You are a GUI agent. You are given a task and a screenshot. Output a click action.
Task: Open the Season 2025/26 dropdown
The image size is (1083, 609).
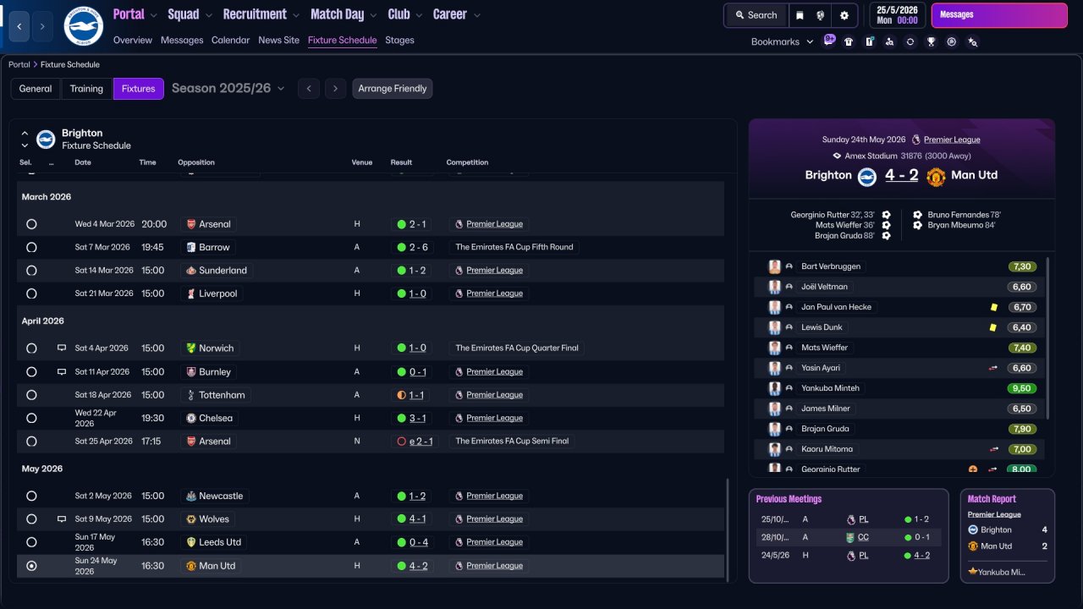click(x=228, y=88)
